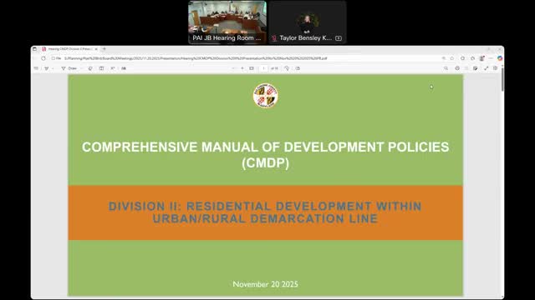The height and width of the screenshot is (300, 535).
Task: Close the Hearing CMDP browser tab
Action: [96, 49]
